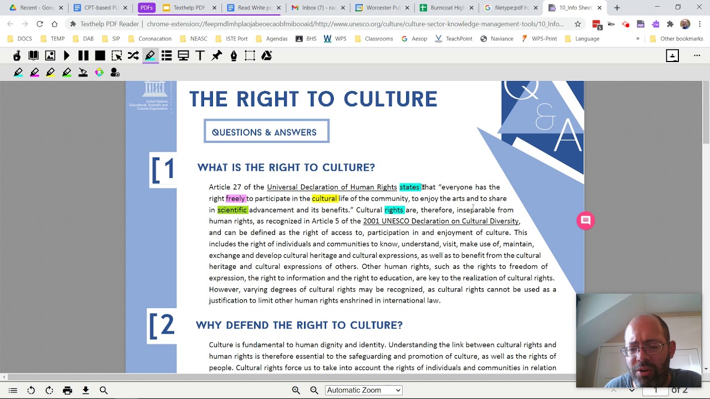
Task: Expand the hidden bookmarks chevron
Action: click(x=637, y=39)
